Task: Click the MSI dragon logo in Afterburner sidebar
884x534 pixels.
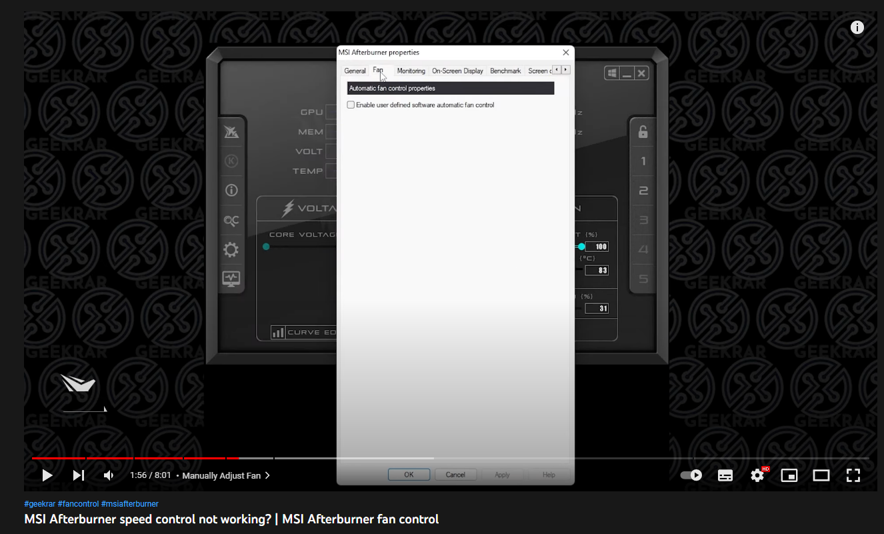Action: point(231,132)
